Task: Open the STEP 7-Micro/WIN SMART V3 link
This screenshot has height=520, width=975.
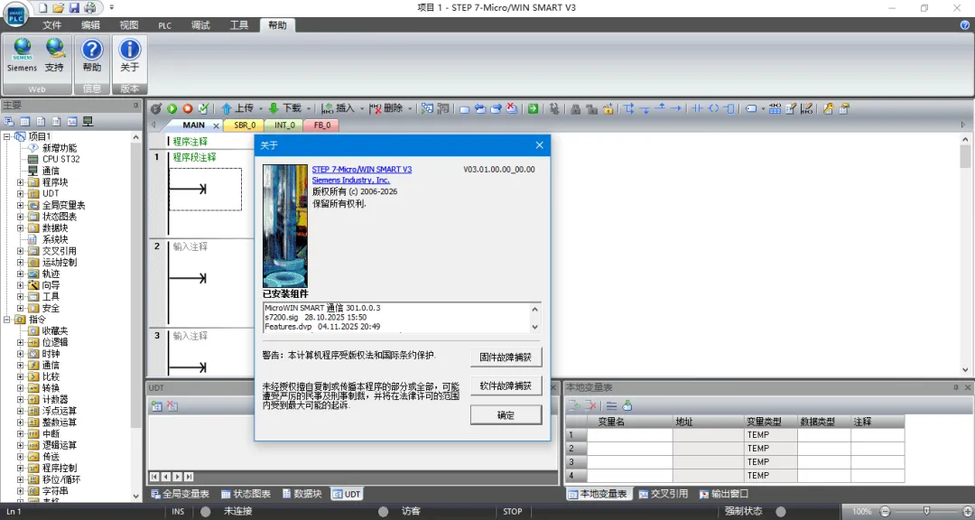Action: (362, 169)
